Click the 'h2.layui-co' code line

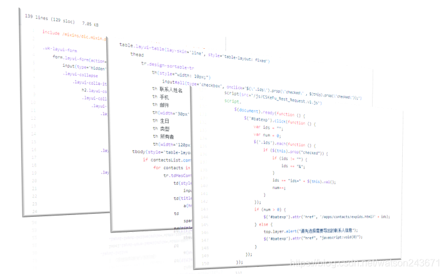tap(94, 91)
